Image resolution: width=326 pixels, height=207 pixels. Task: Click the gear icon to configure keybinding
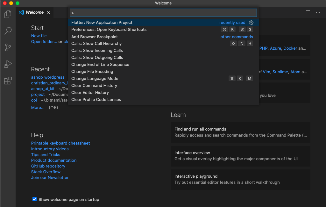pyautogui.click(x=251, y=23)
